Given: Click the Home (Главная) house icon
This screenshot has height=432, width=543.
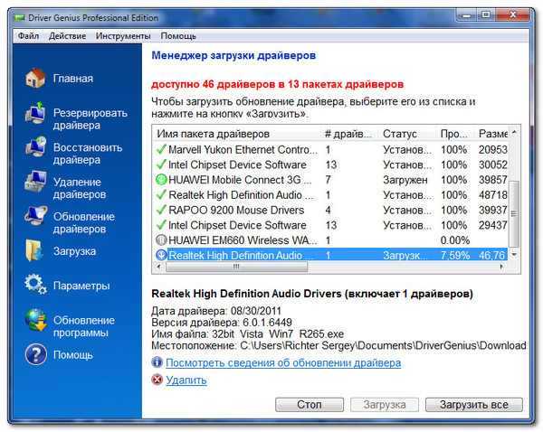Looking at the screenshot, I should tap(34, 78).
